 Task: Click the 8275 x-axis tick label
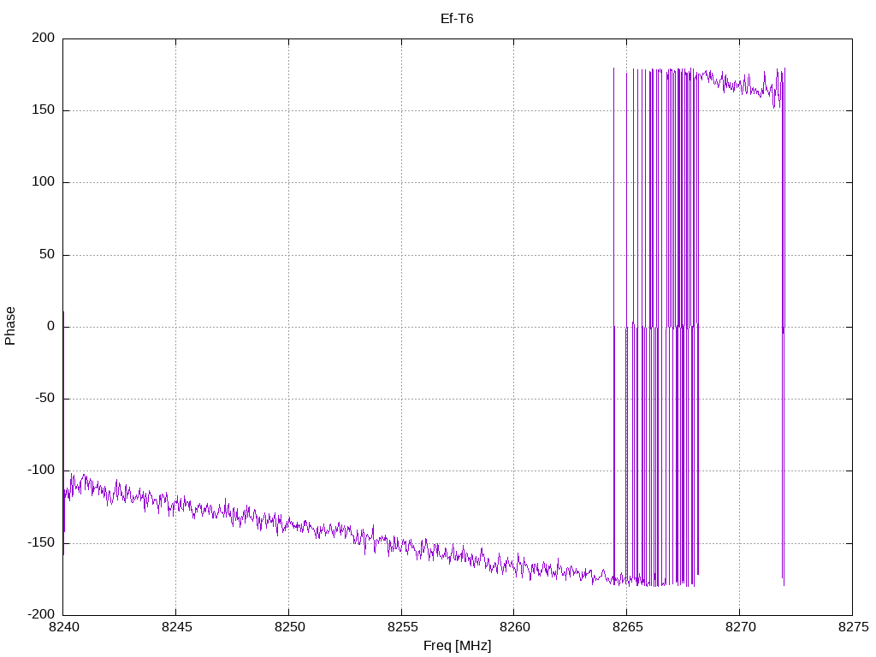click(x=853, y=627)
